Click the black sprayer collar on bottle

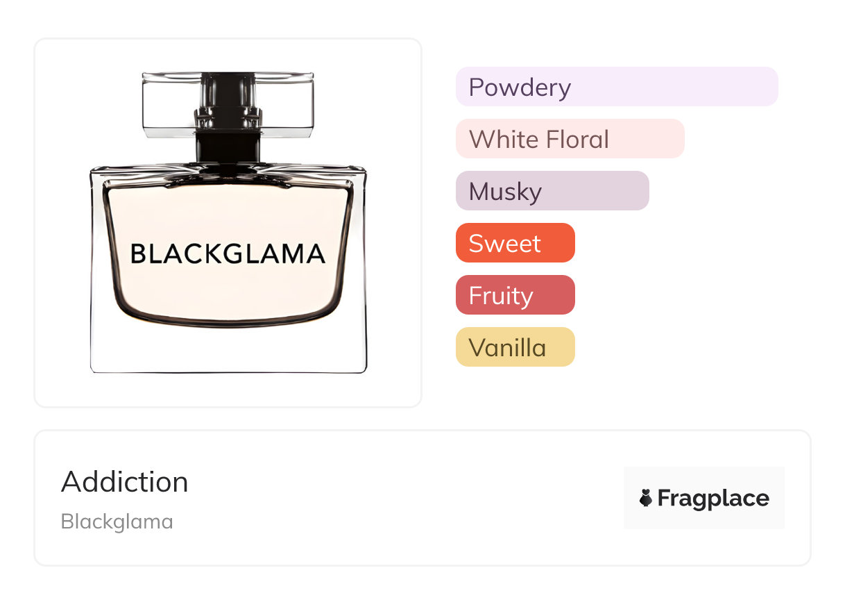pyautogui.click(x=227, y=139)
